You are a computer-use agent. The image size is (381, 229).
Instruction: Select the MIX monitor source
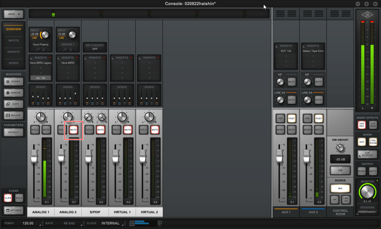pyautogui.click(x=340, y=188)
